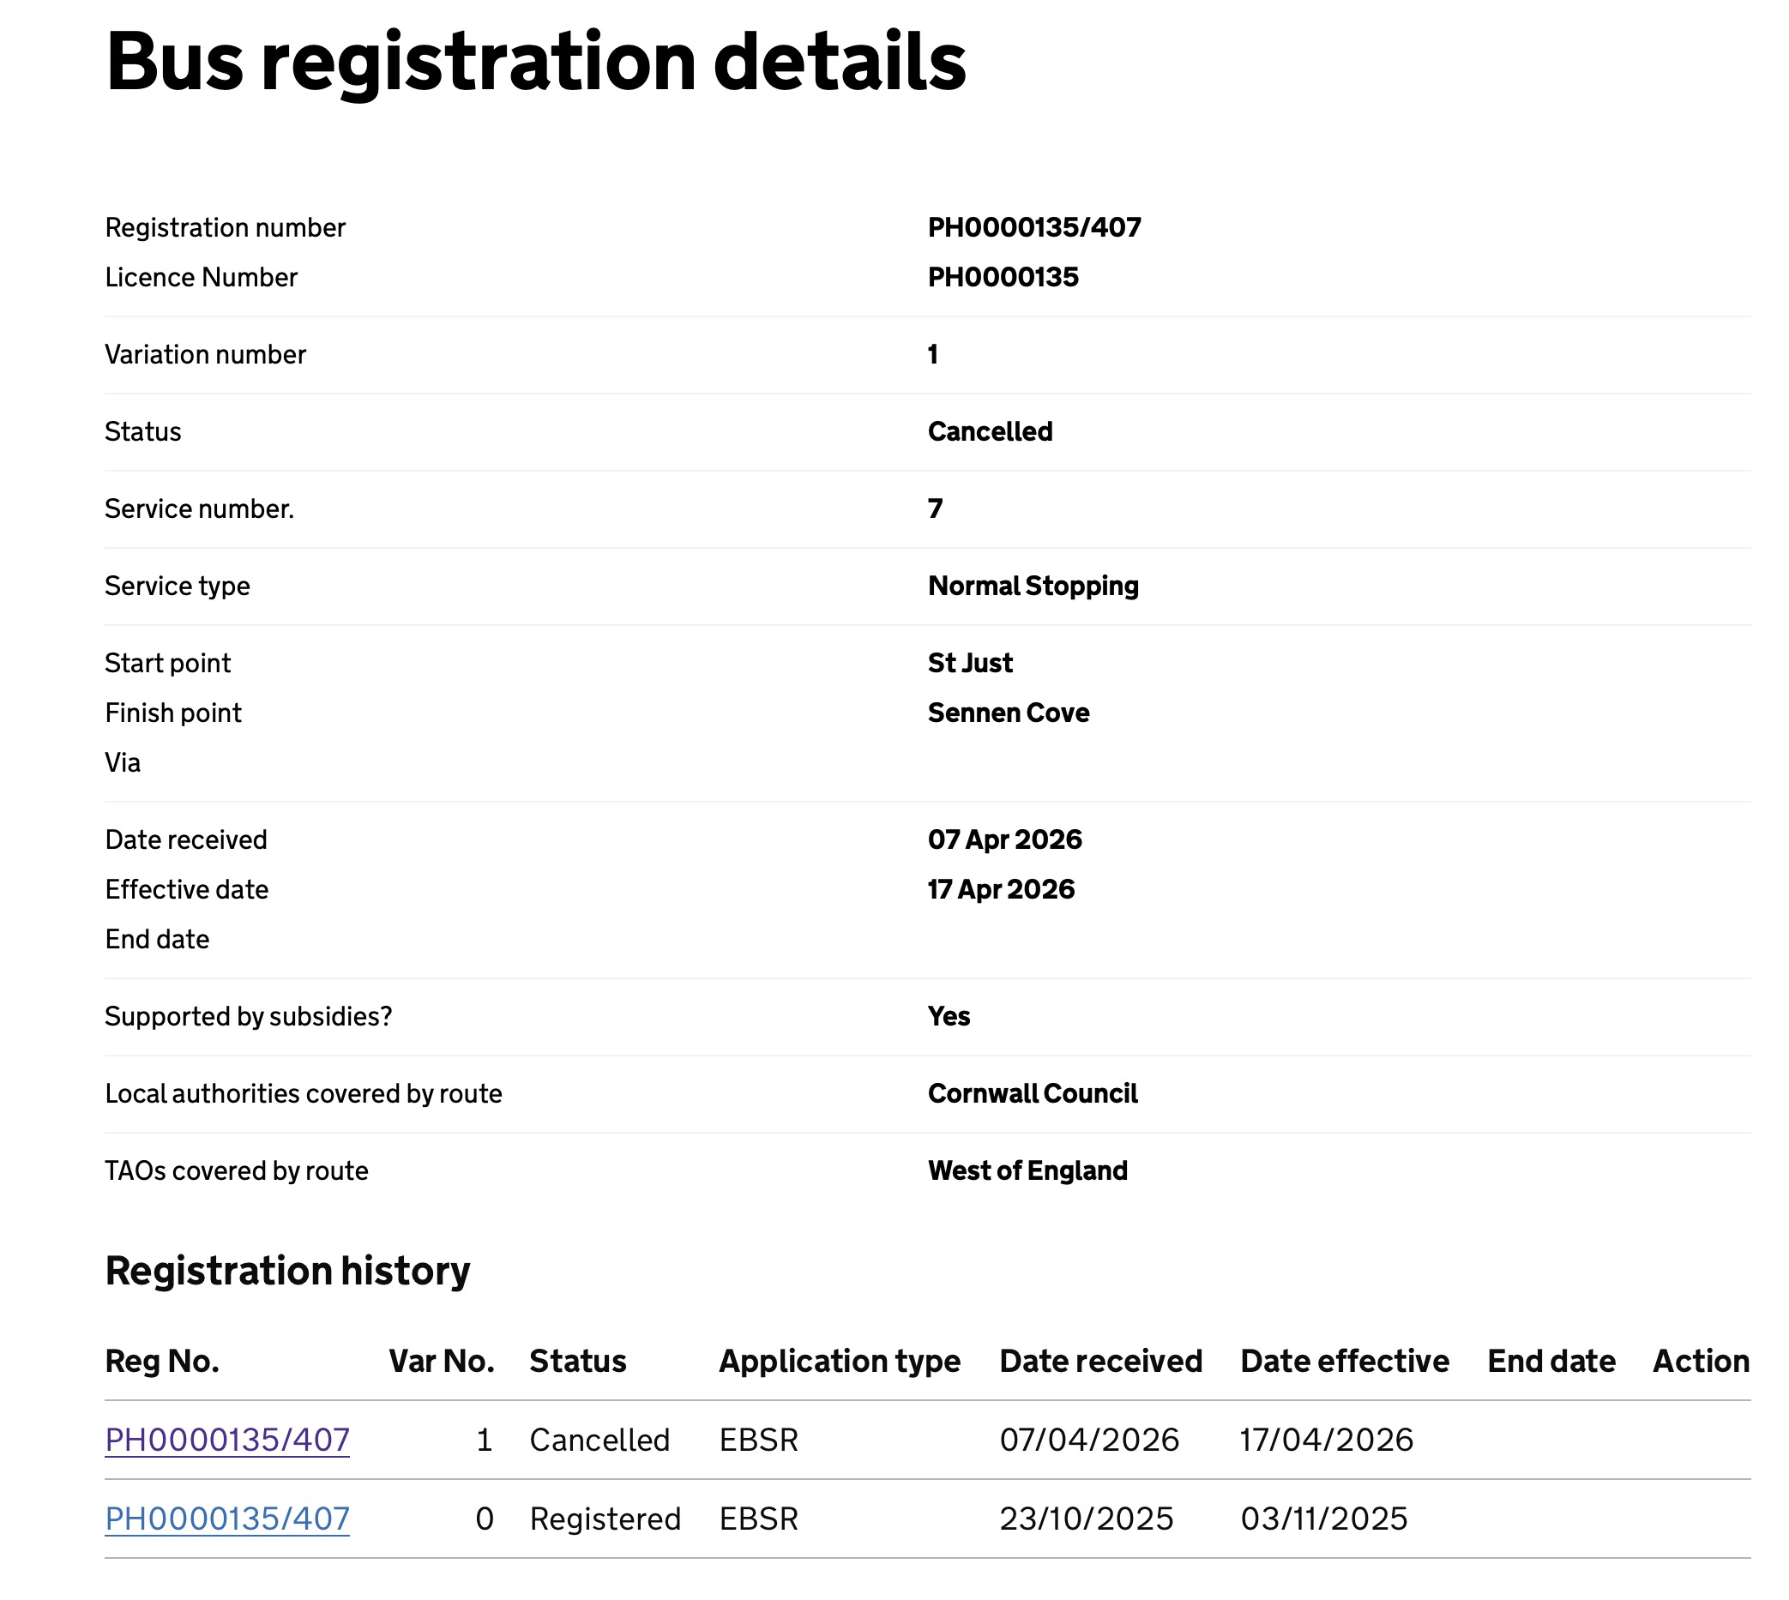
Task: Click the licence number value PH0000135
Action: 1003,277
